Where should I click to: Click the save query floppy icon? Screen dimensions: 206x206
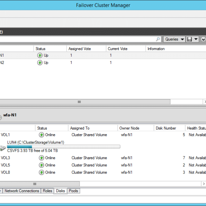pos(189,39)
